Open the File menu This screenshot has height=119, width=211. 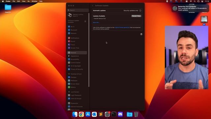[14, 1]
